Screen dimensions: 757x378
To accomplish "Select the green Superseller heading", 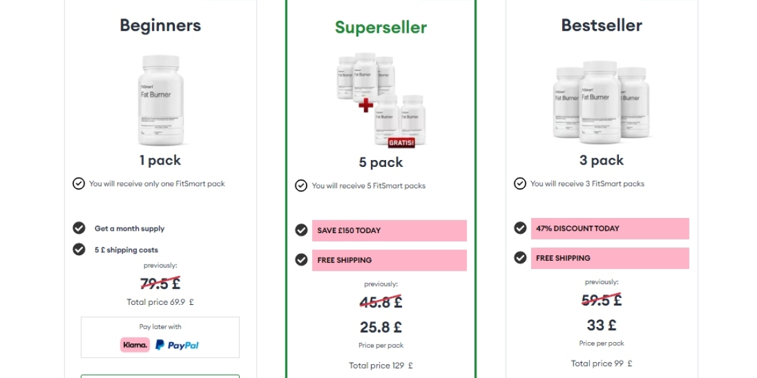I will [x=381, y=27].
